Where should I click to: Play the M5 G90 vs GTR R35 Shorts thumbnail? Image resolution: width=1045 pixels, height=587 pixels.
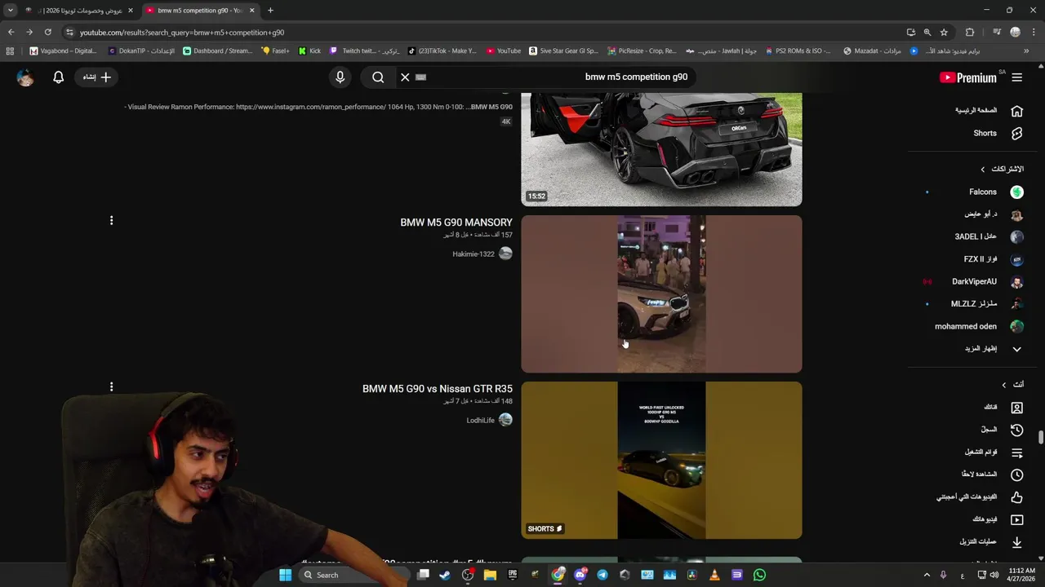point(661,460)
